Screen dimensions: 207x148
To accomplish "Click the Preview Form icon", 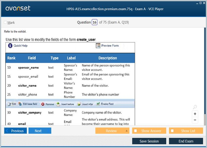I will tap(98, 46).
